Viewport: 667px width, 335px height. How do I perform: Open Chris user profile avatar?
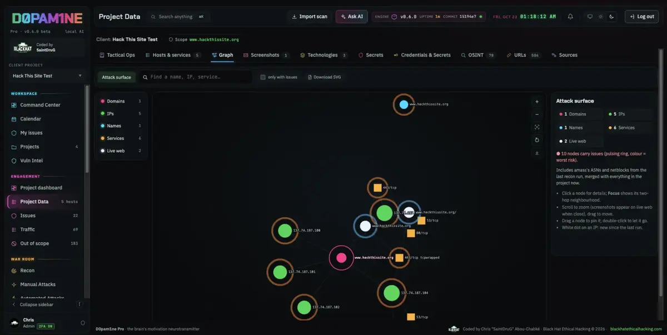tap(14, 323)
